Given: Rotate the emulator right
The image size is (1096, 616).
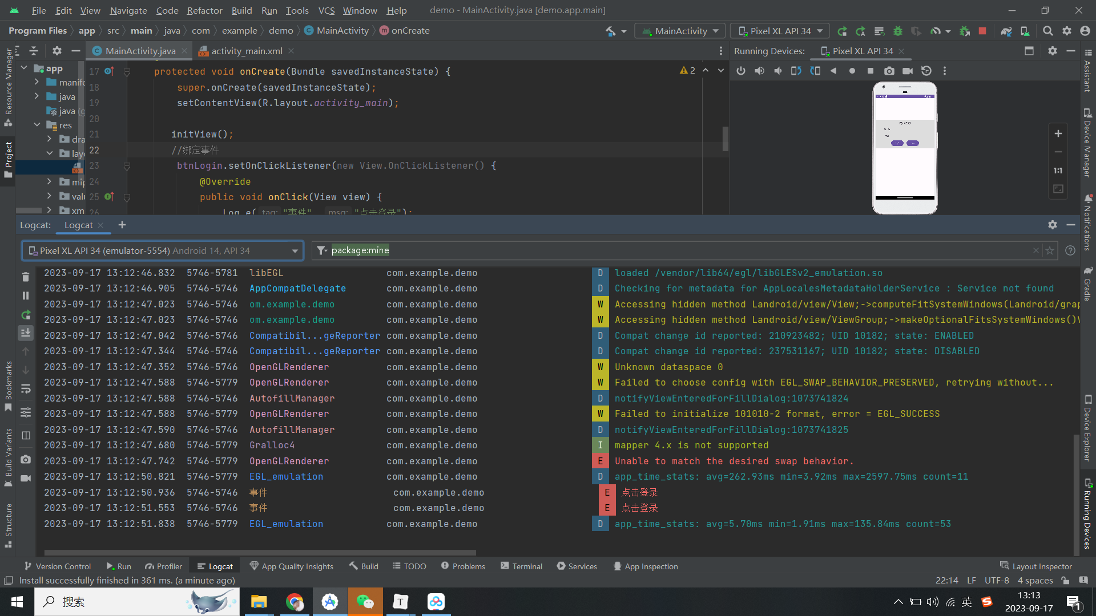Looking at the screenshot, I should [x=815, y=71].
